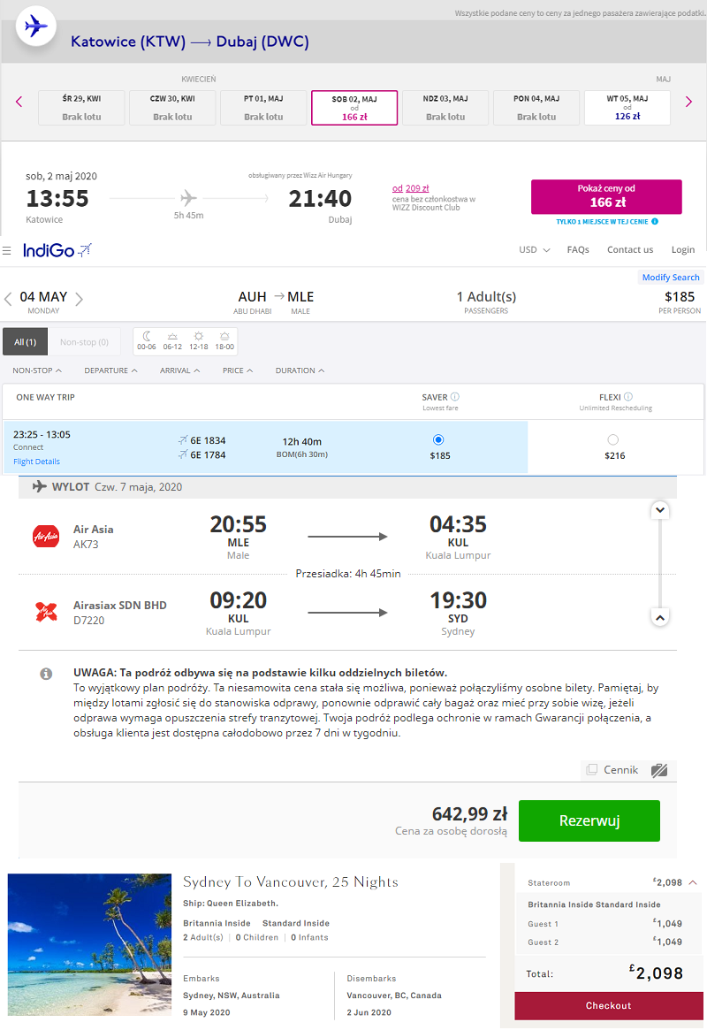The width and height of the screenshot is (707, 1030).
Task: Open the Flight Details link
Action: 37,462
